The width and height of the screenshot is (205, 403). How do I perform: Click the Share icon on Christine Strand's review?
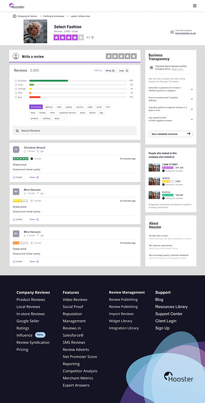coord(37,177)
